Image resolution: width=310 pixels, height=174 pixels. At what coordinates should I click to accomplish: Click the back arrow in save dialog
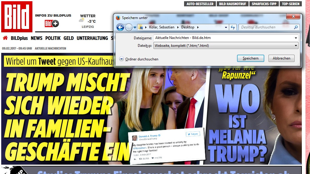[x=120, y=27]
